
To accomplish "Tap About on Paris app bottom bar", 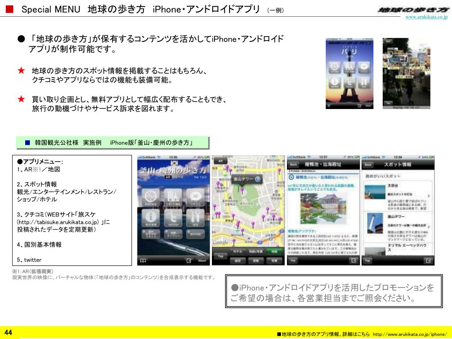I will tap(368, 106).
